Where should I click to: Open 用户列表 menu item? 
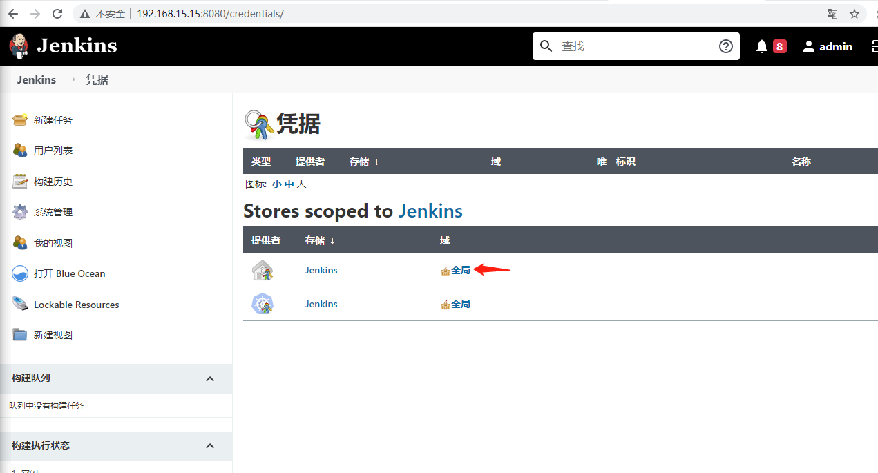tap(53, 151)
